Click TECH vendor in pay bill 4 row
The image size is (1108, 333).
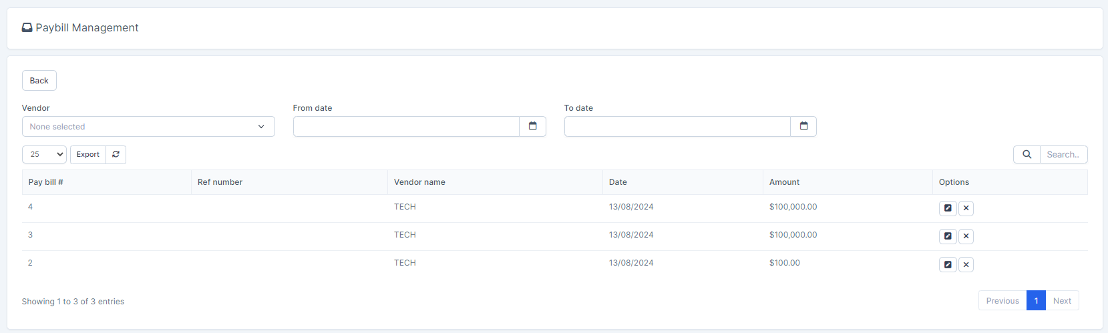(405, 207)
